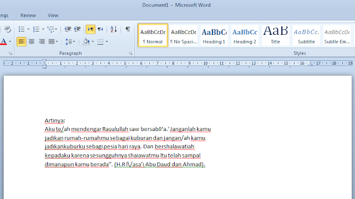The image size is (355, 199).
Task: Click Decrease Indent icon
Action: [x=68, y=29]
